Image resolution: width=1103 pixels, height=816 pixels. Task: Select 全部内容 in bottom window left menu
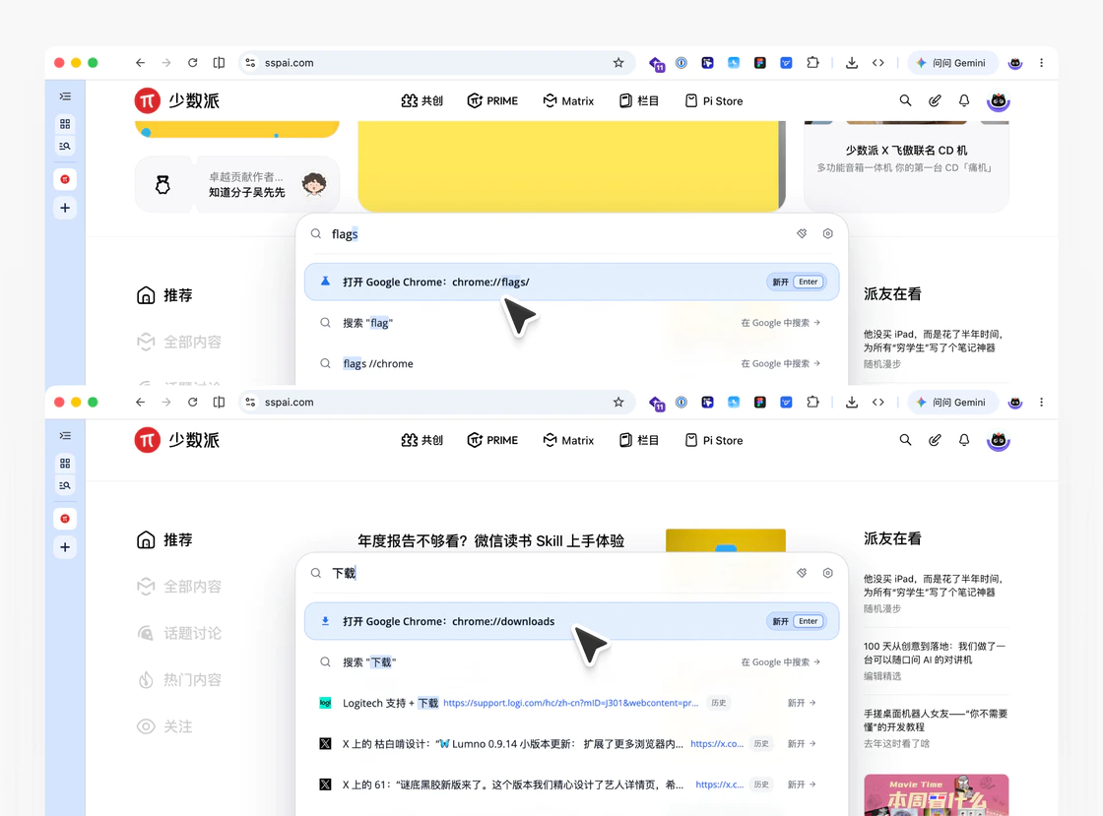click(x=179, y=587)
